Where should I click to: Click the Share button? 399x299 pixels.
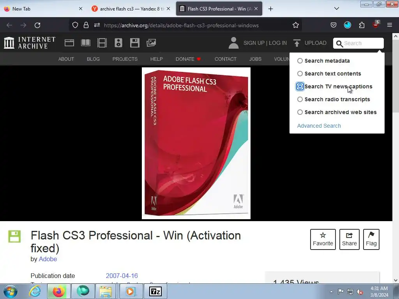coord(350,239)
